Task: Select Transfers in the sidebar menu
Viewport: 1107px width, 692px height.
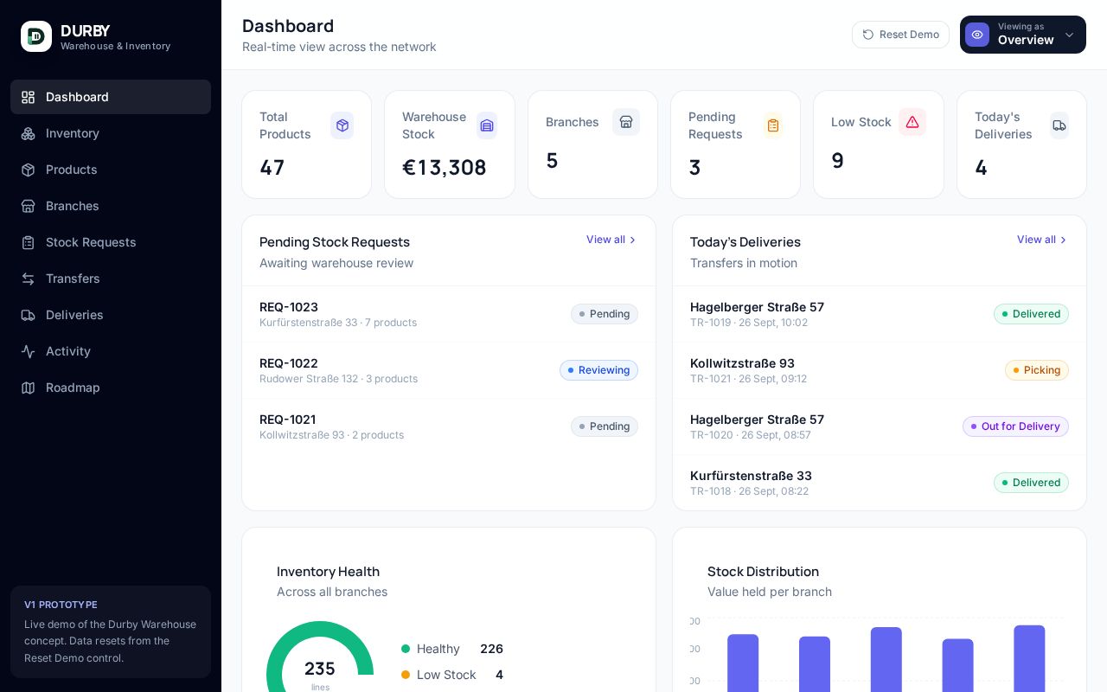Action: [111, 279]
